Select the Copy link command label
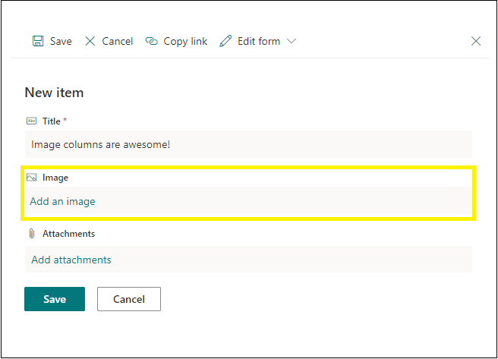Viewport: 498px width, 359px height. coord(185,41)
